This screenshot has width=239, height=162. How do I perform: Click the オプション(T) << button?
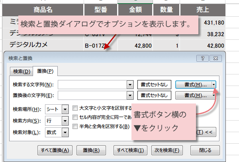[x=206, y=132]
